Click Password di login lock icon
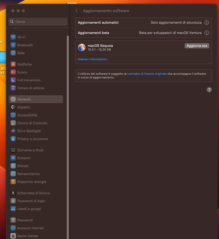This screenshot has width=219, height=239. [x=13, y=201]
